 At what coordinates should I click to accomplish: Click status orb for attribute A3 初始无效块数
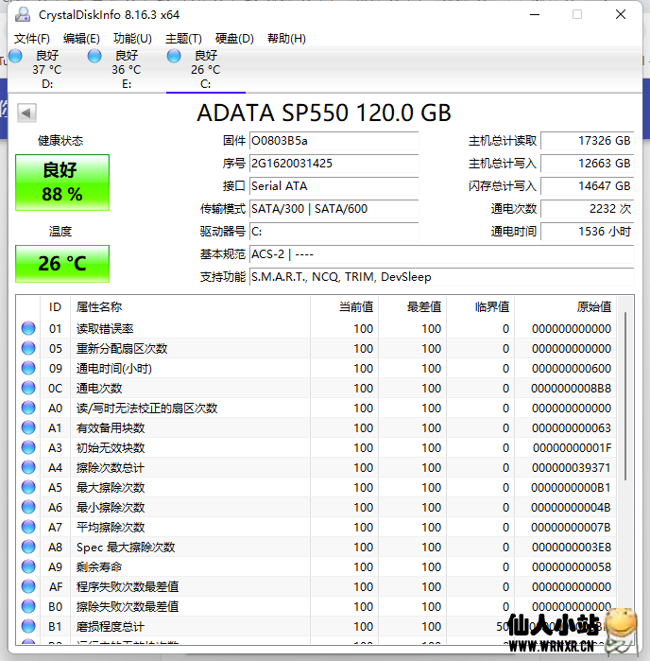click(x=28, y=447)
